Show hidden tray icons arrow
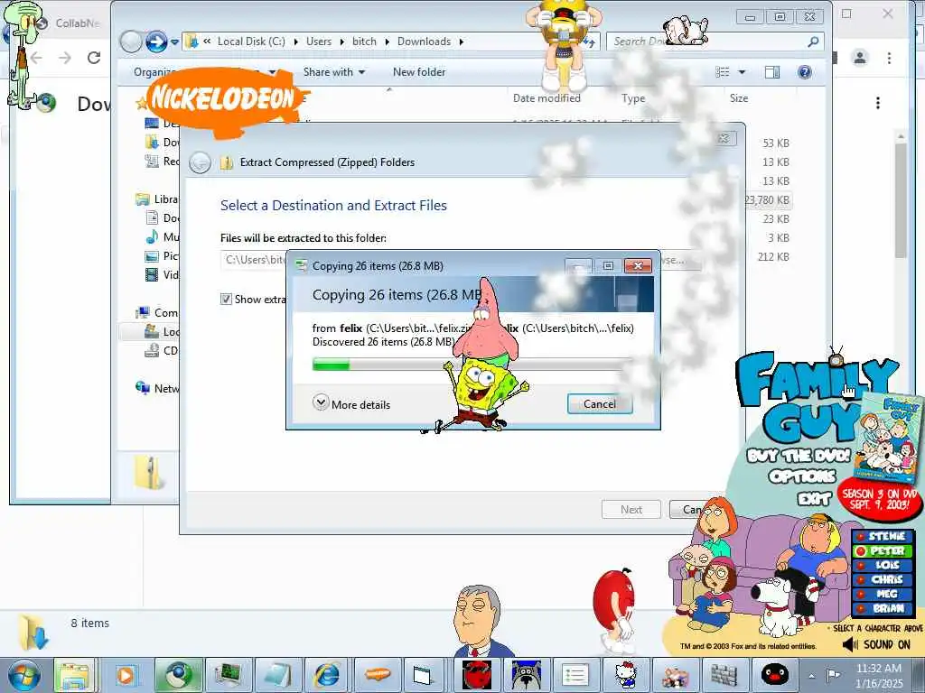 [x=812, y=676]
